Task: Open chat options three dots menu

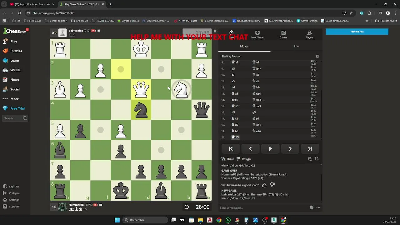Action: (318, 207)
